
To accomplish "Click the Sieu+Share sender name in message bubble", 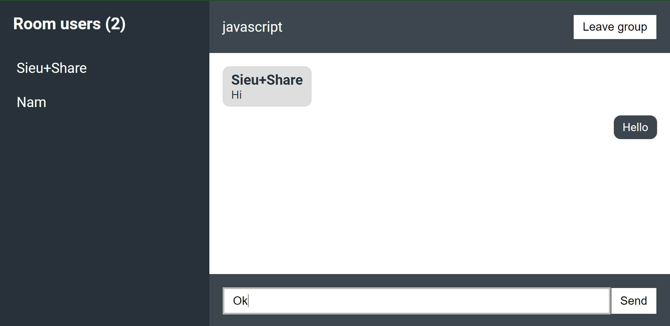I will click(267, 80).
